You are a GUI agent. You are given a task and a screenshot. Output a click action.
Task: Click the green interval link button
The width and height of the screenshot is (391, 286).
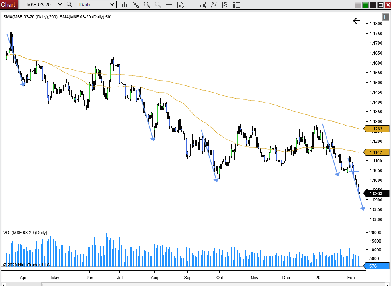click(365, 5)
